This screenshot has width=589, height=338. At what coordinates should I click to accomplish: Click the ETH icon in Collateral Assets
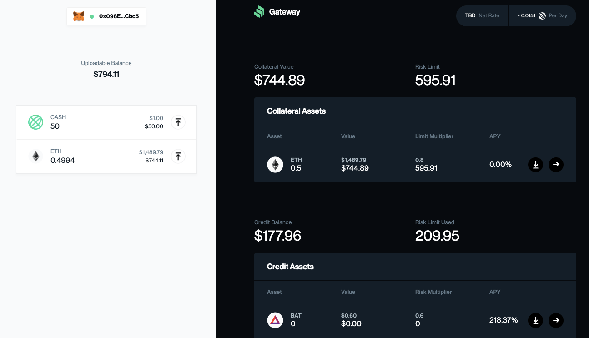click(275, 165)
